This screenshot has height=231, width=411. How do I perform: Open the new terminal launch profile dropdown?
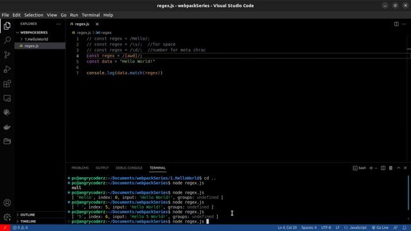click(x=376, y=168)
